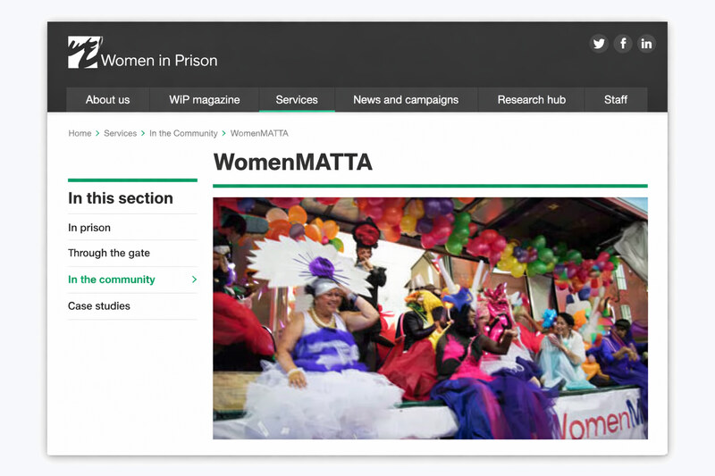The height and width of the screenshot is (476, 715).
Task: Follow the Services breadcrumb link
Action: click(121, 133)
